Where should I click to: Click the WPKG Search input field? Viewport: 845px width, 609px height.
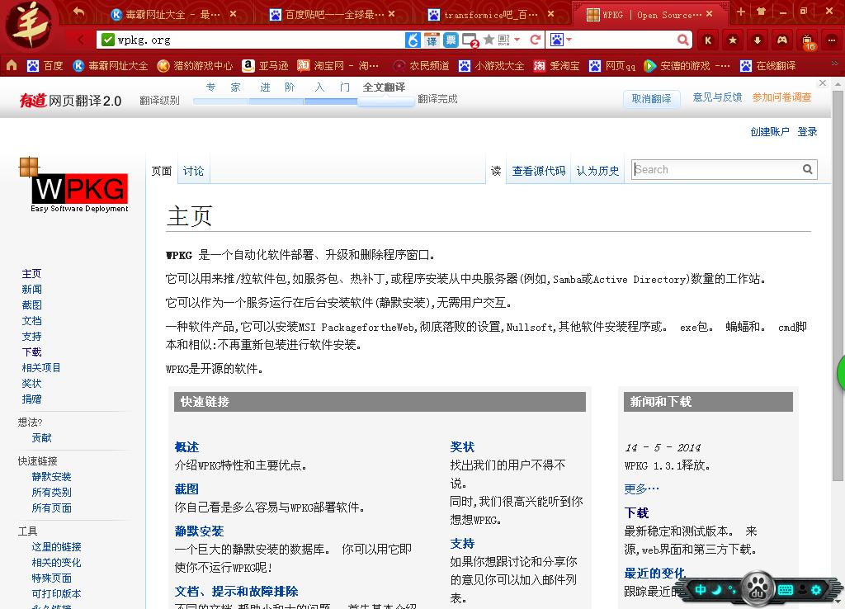[x=717, y=169]
